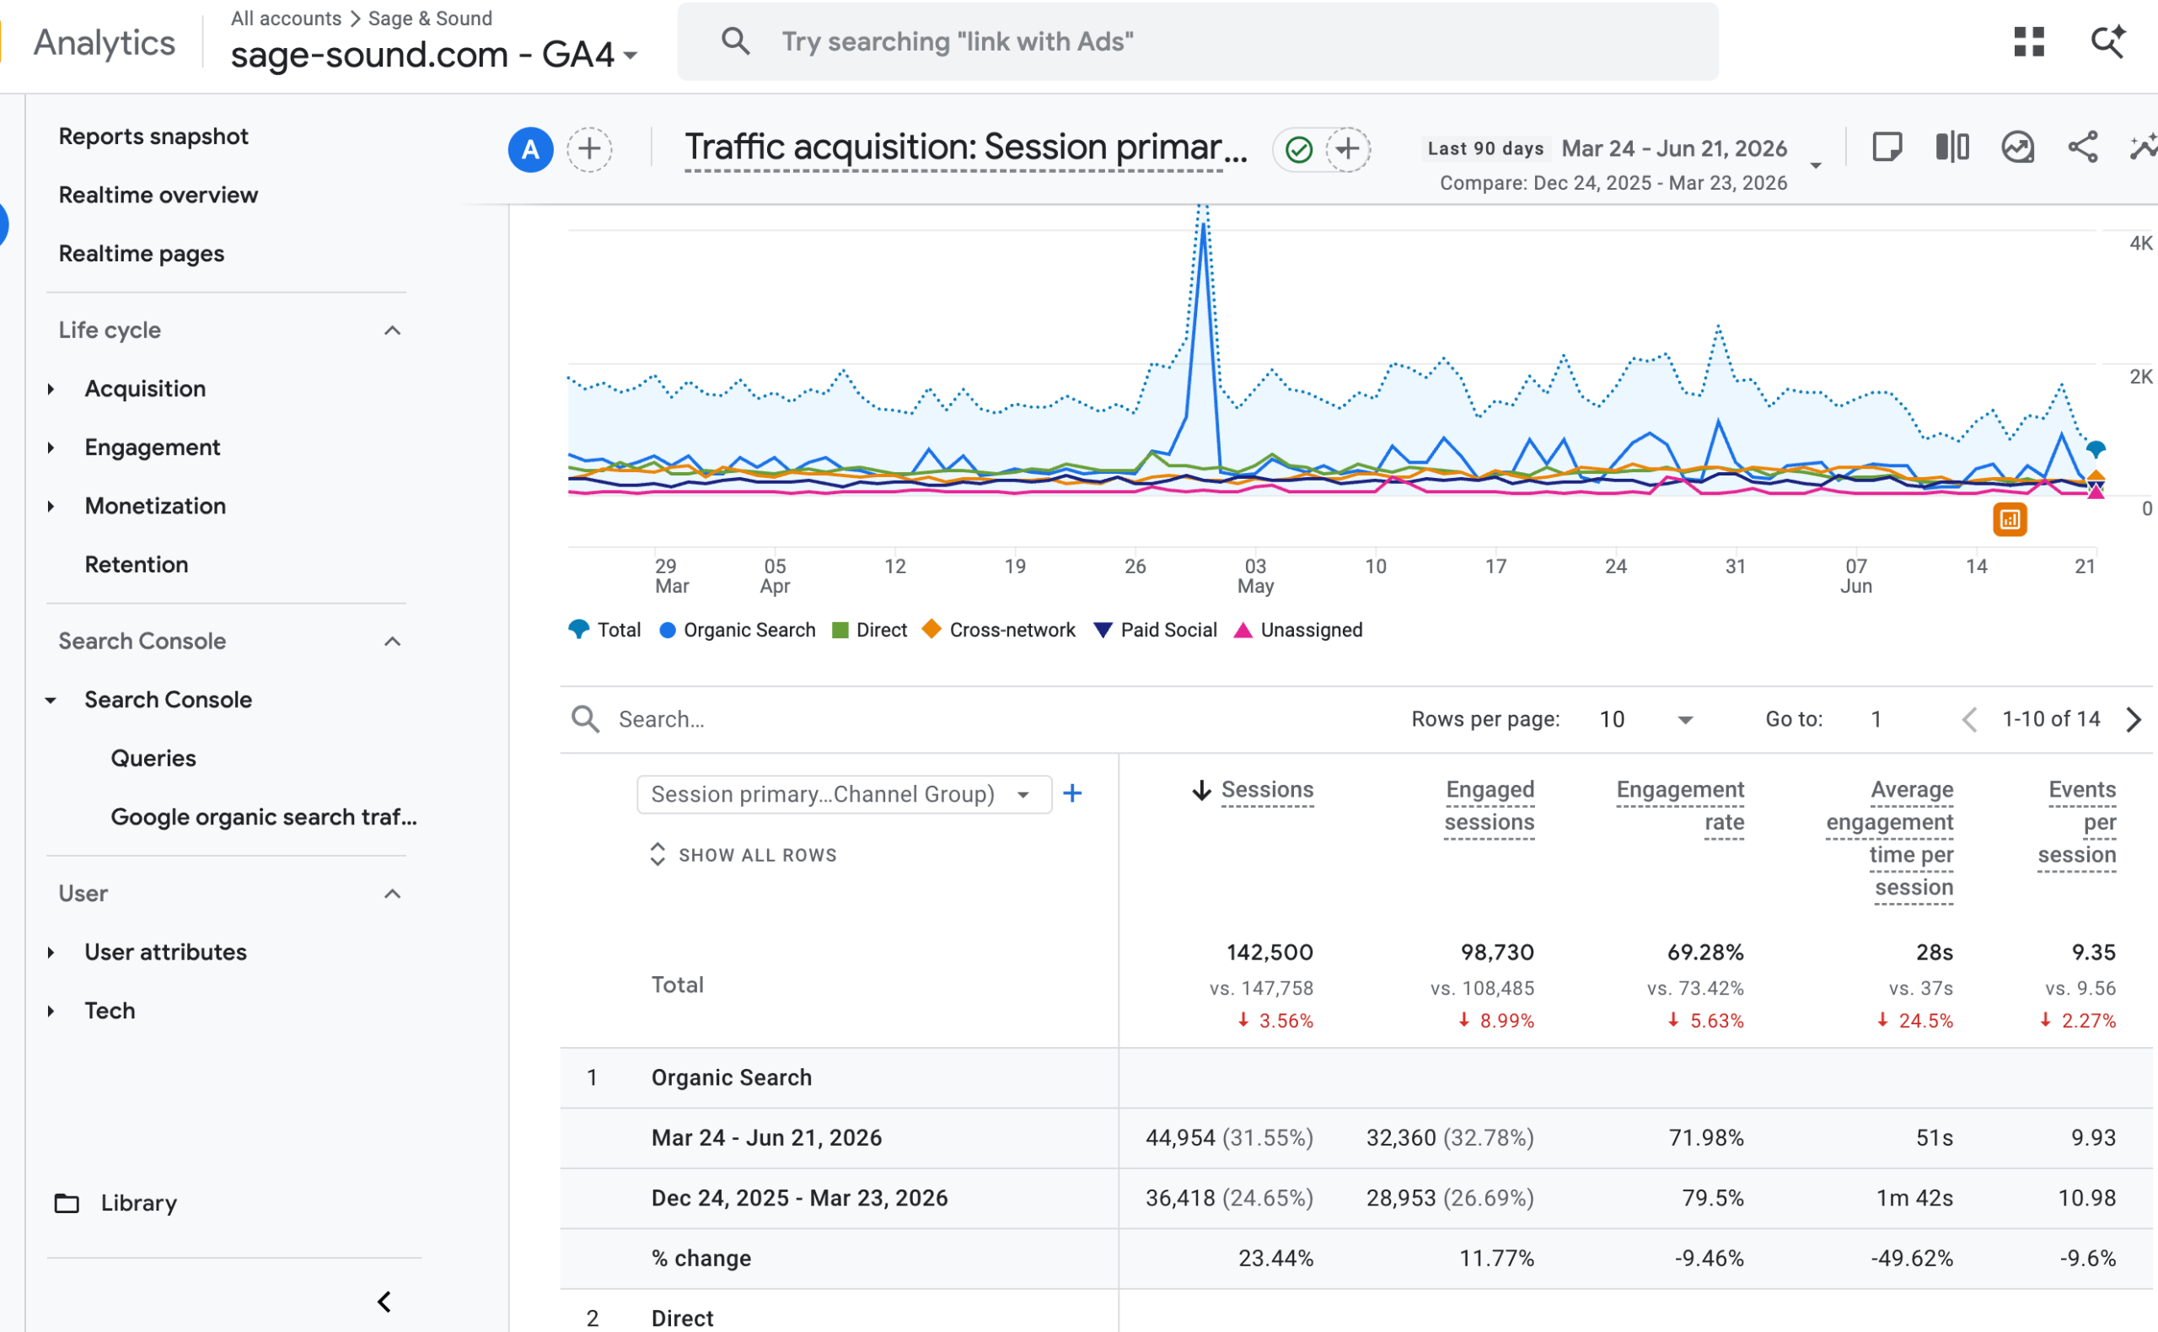Add filter using plus beside status check
This screenshot has height=1332, width=2158.
[x=1348, y=149]
